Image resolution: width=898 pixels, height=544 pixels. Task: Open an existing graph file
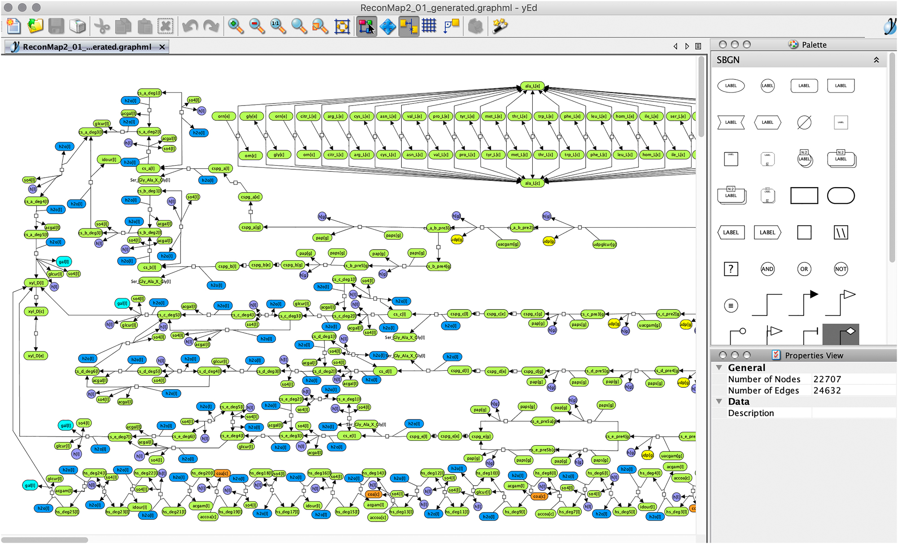coord(35,26)
